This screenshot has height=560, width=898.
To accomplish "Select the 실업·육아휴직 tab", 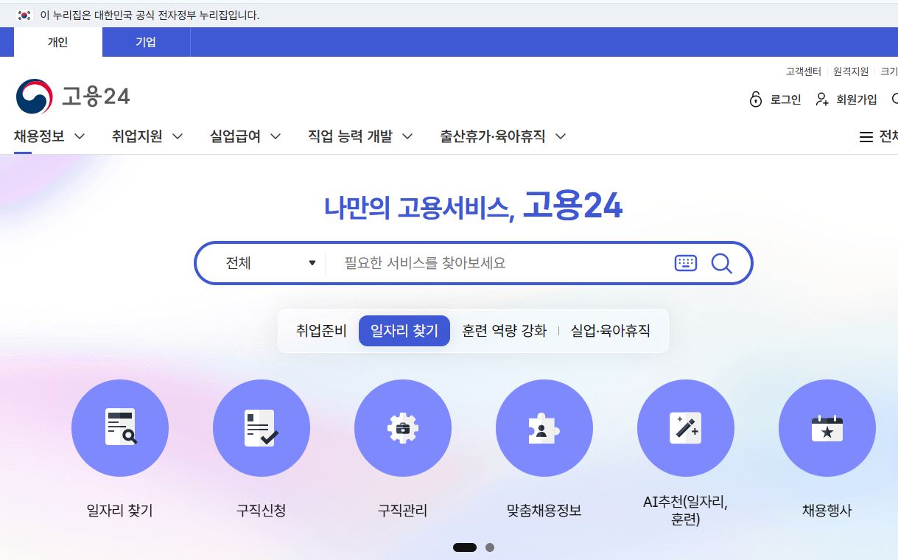I will pos(611,331).
